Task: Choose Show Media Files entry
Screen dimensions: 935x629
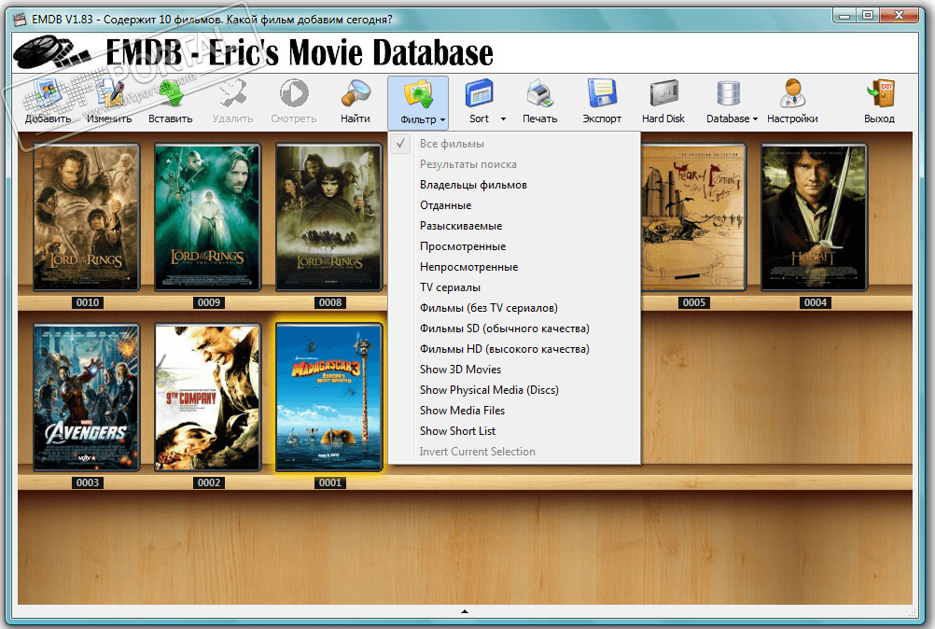Action: coord(514,411)
